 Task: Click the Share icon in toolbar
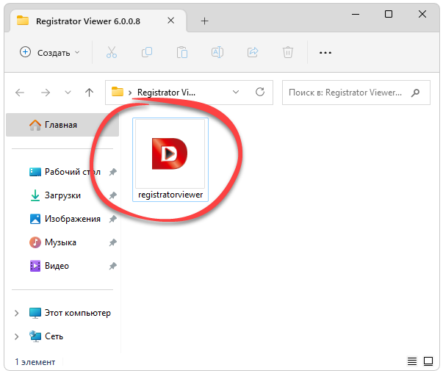(253, 52)
